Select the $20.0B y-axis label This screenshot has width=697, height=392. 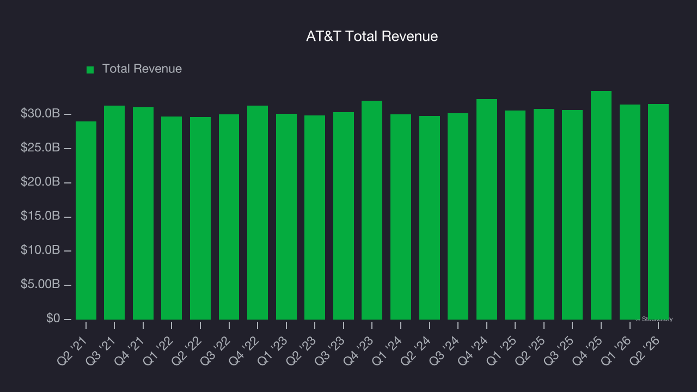[x=40, y=182]
